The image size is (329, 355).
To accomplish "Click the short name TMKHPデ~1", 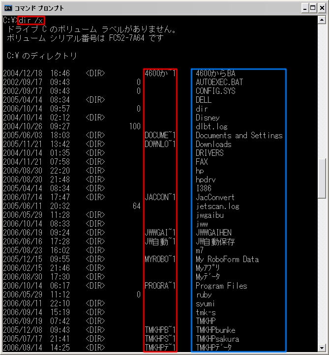I will (160, 348).
